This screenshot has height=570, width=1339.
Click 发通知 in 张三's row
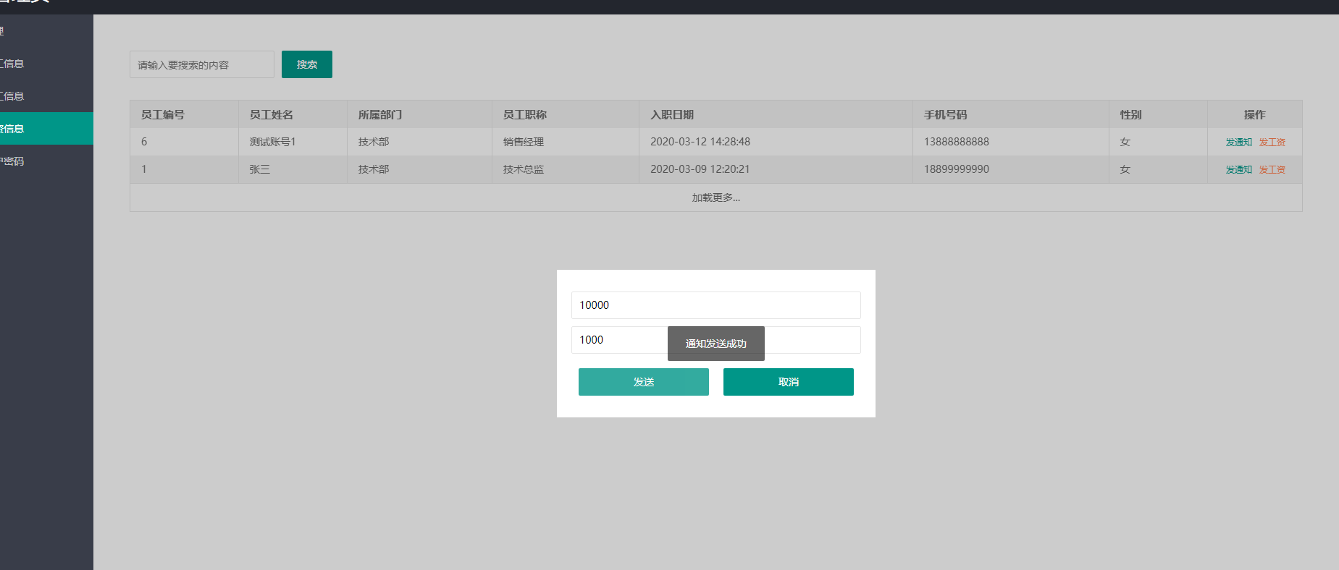point(1239,169)
